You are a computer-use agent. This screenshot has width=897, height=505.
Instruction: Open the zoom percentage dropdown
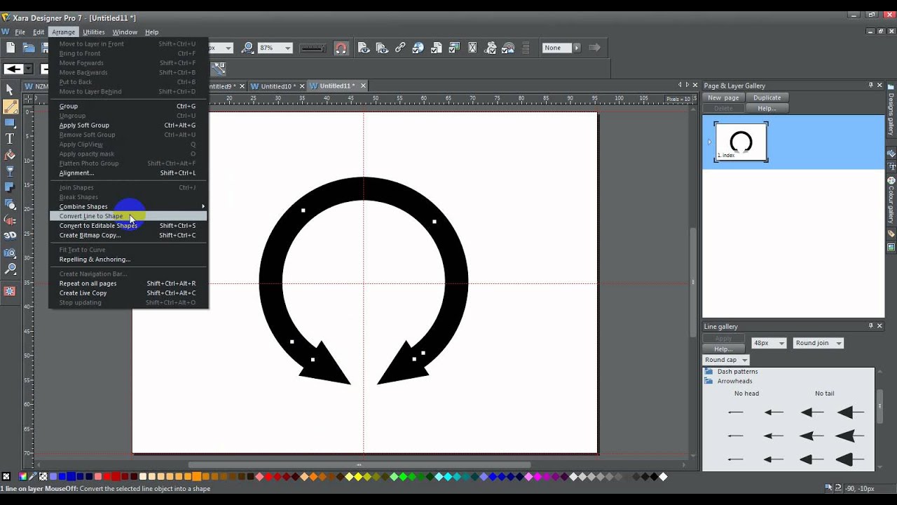[x=288, y=48]
